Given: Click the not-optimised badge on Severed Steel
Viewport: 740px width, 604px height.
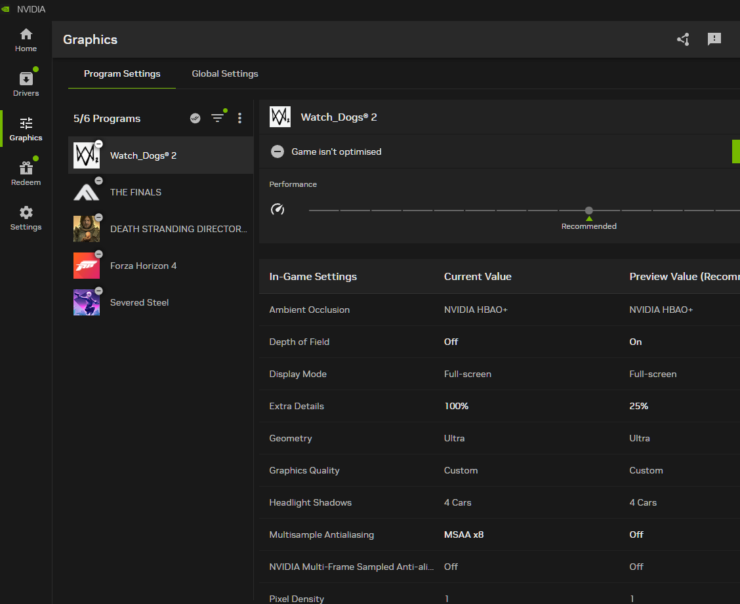Looking at the screenshot, I should pyautogui.click(x=98, y=291).
